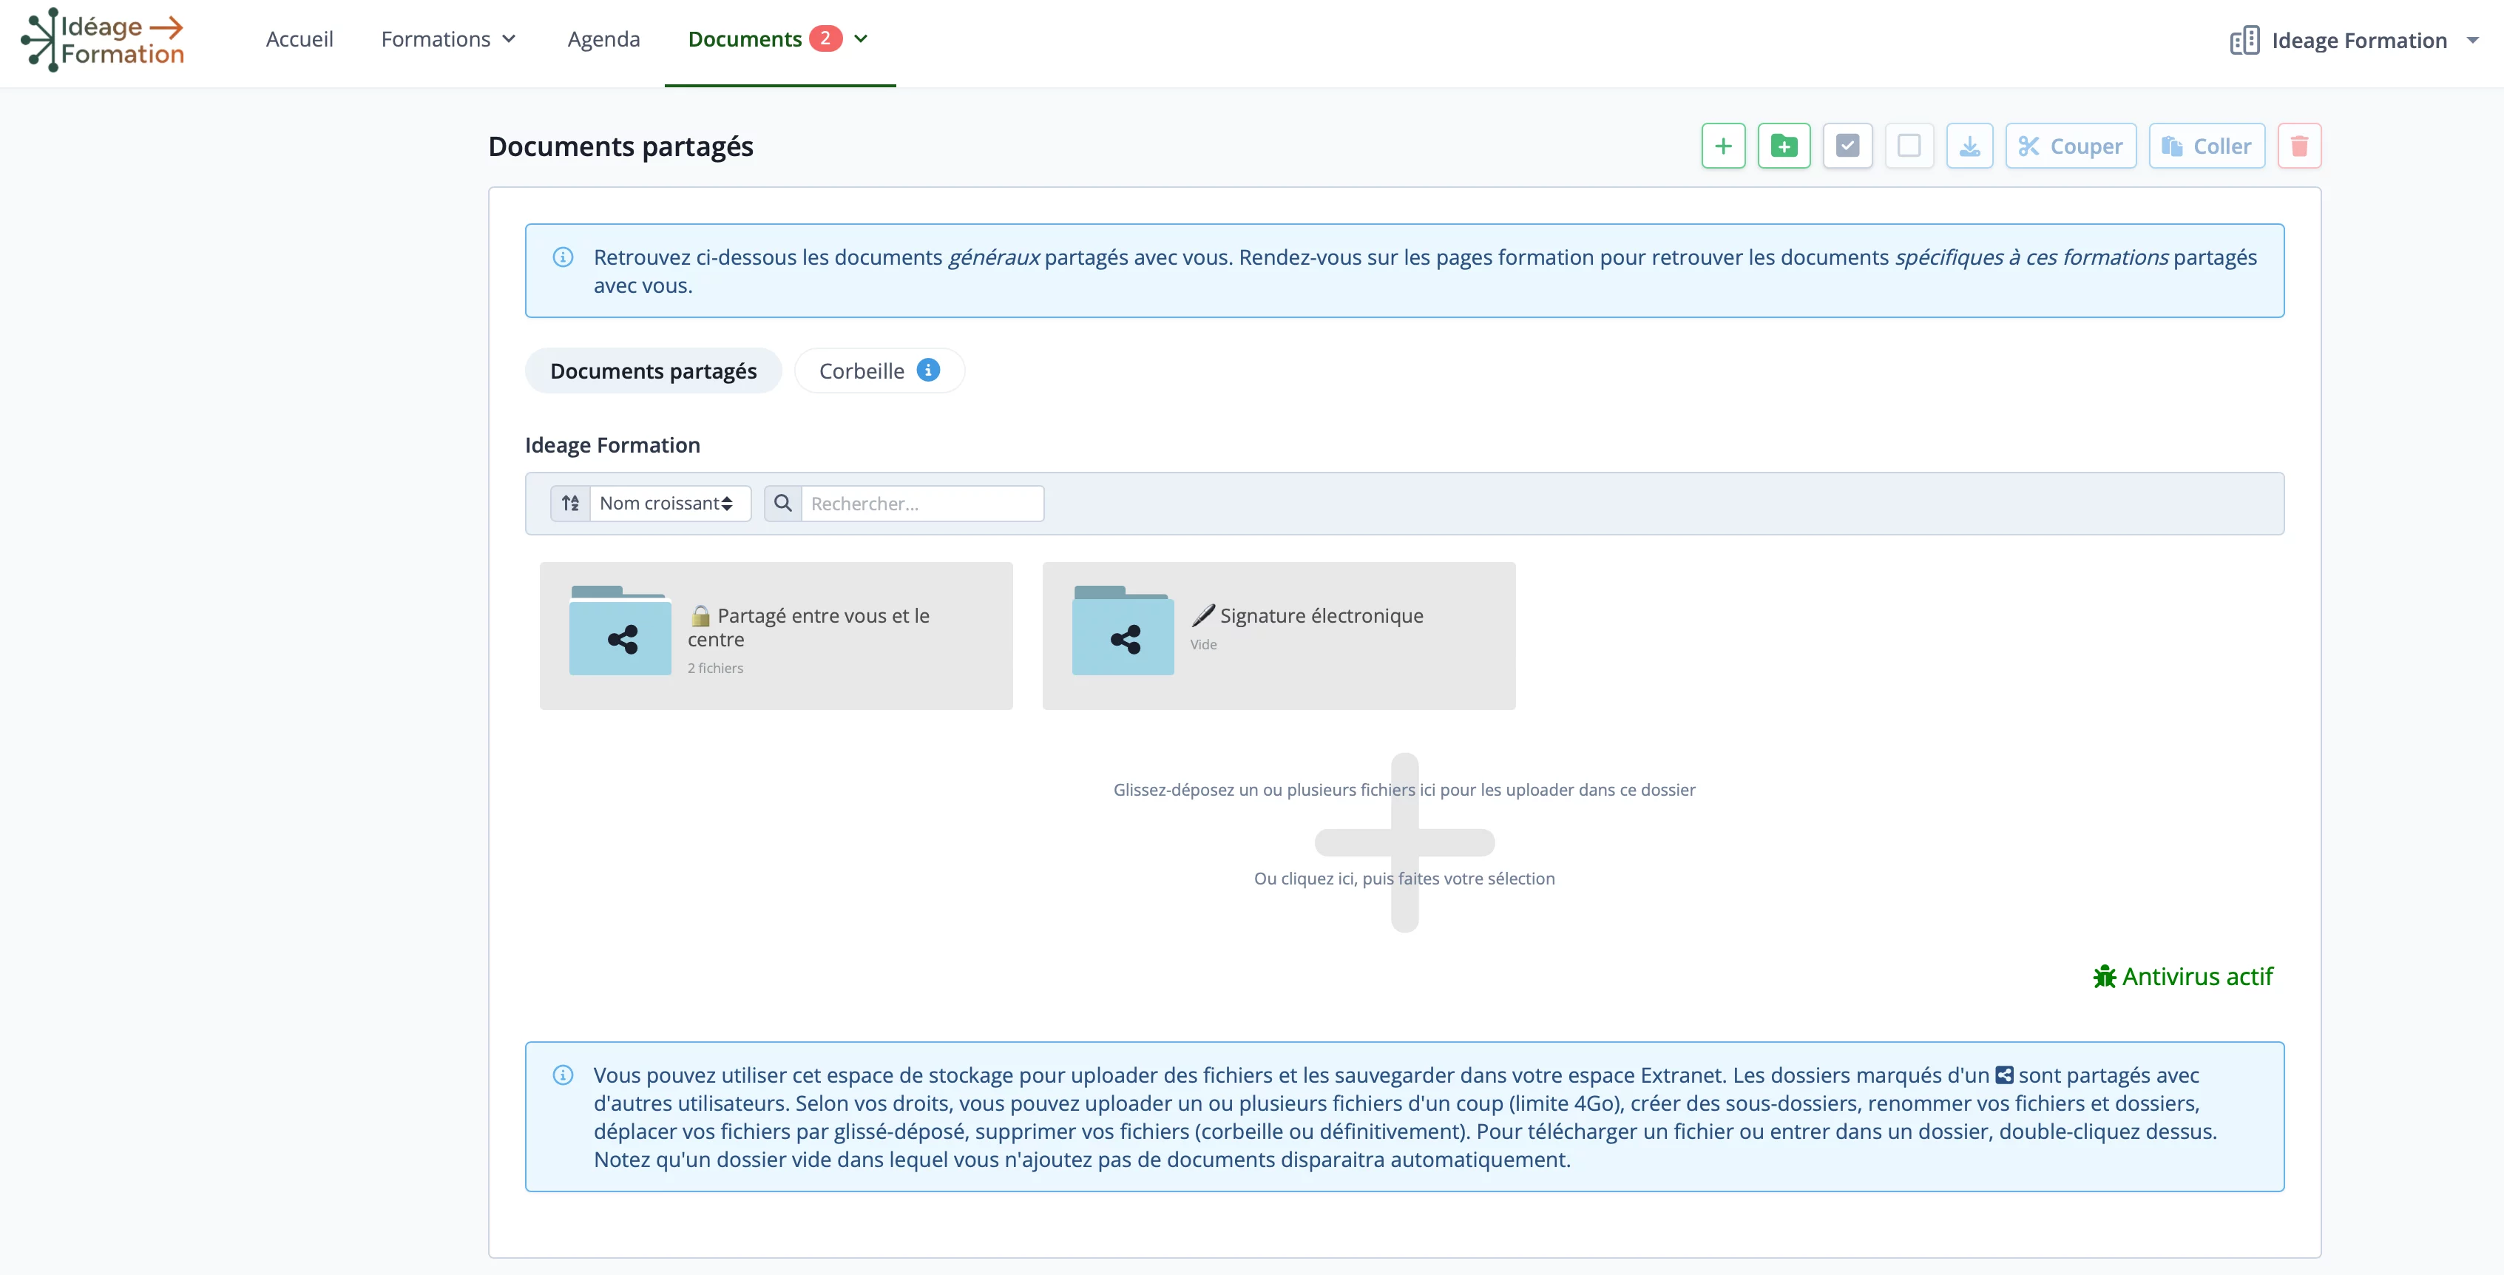Click the Ideage Formation section heading
This screenshot has height=1275, width=2504.
pyautogui.click(x=612, y=445)
